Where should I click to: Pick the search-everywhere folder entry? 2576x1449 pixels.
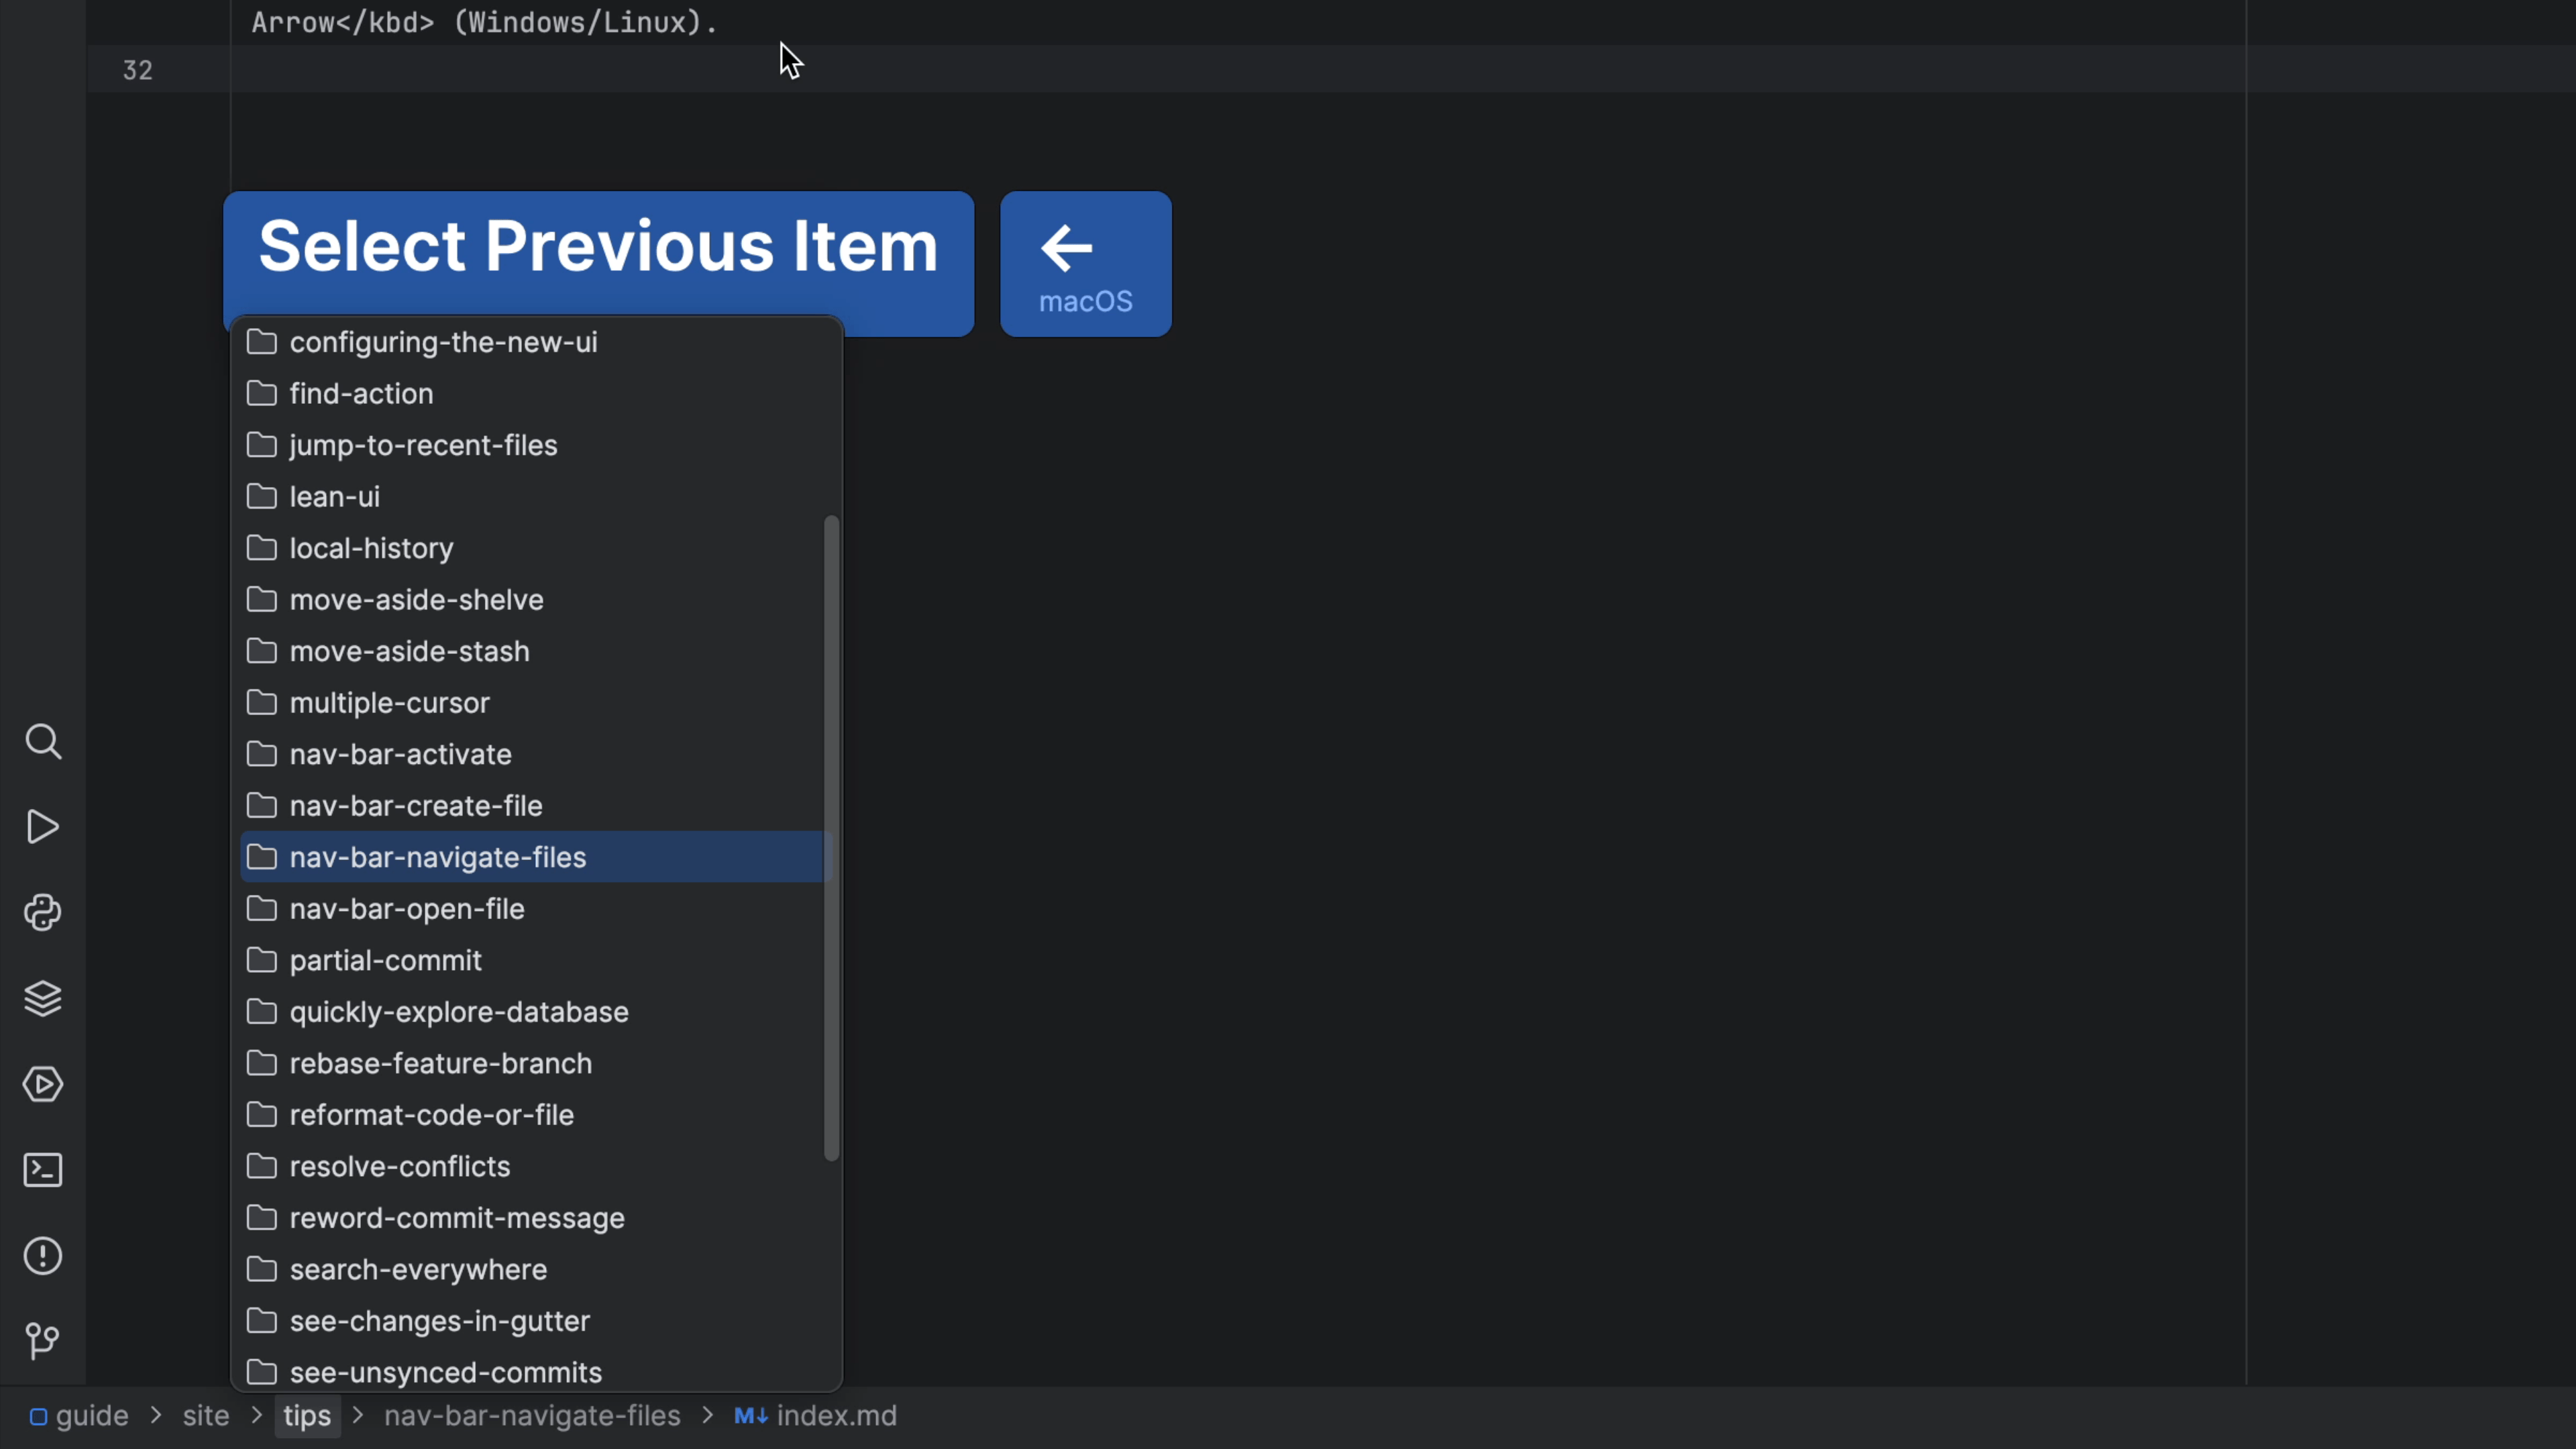coord(418,1270)
